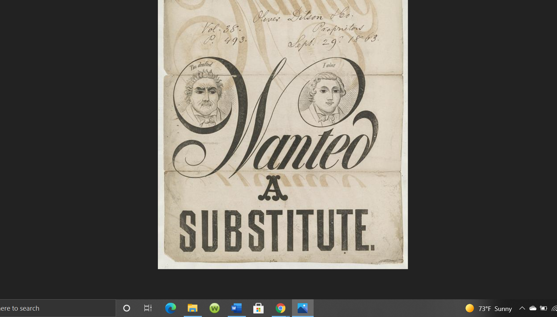The image size is (557, 317).
Task: Switch to Google Chrome in the taskbar
Action: click(281, 308)
